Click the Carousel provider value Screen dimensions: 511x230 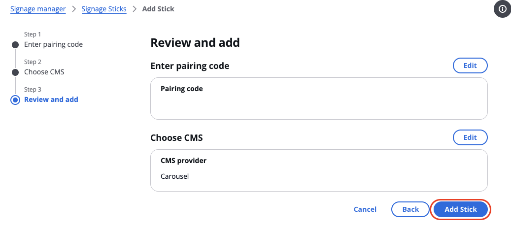174,177
